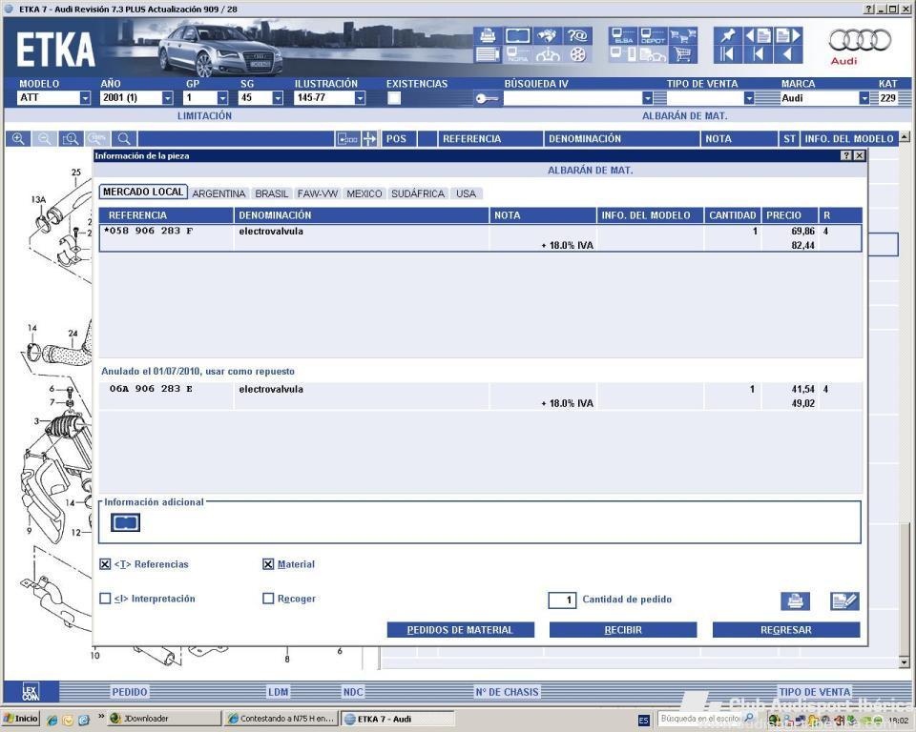The width and height of the screenshot is (916, 732).
Task: Click the plain magnifier search icon
Action: 124,139
